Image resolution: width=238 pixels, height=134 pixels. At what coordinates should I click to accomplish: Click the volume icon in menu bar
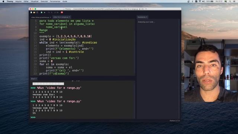203,1
